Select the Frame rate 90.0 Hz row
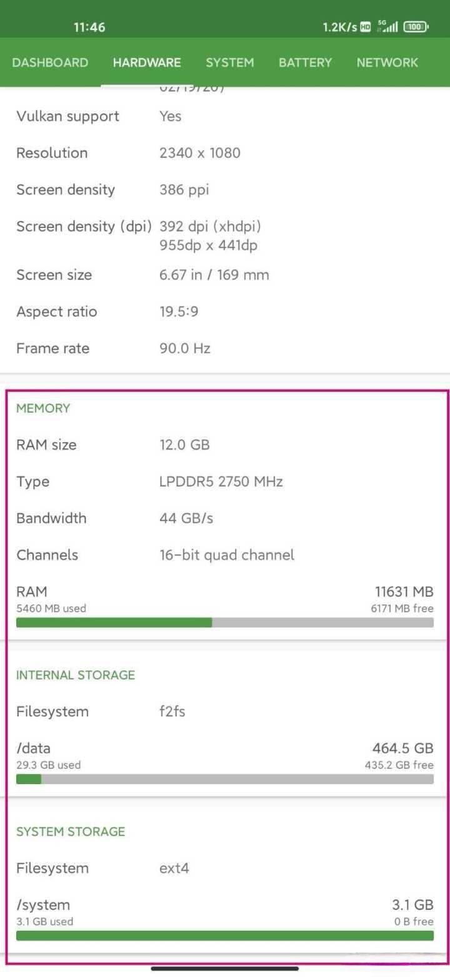The width and height of the screenshot is (450, 977). (x=125, y=348)
